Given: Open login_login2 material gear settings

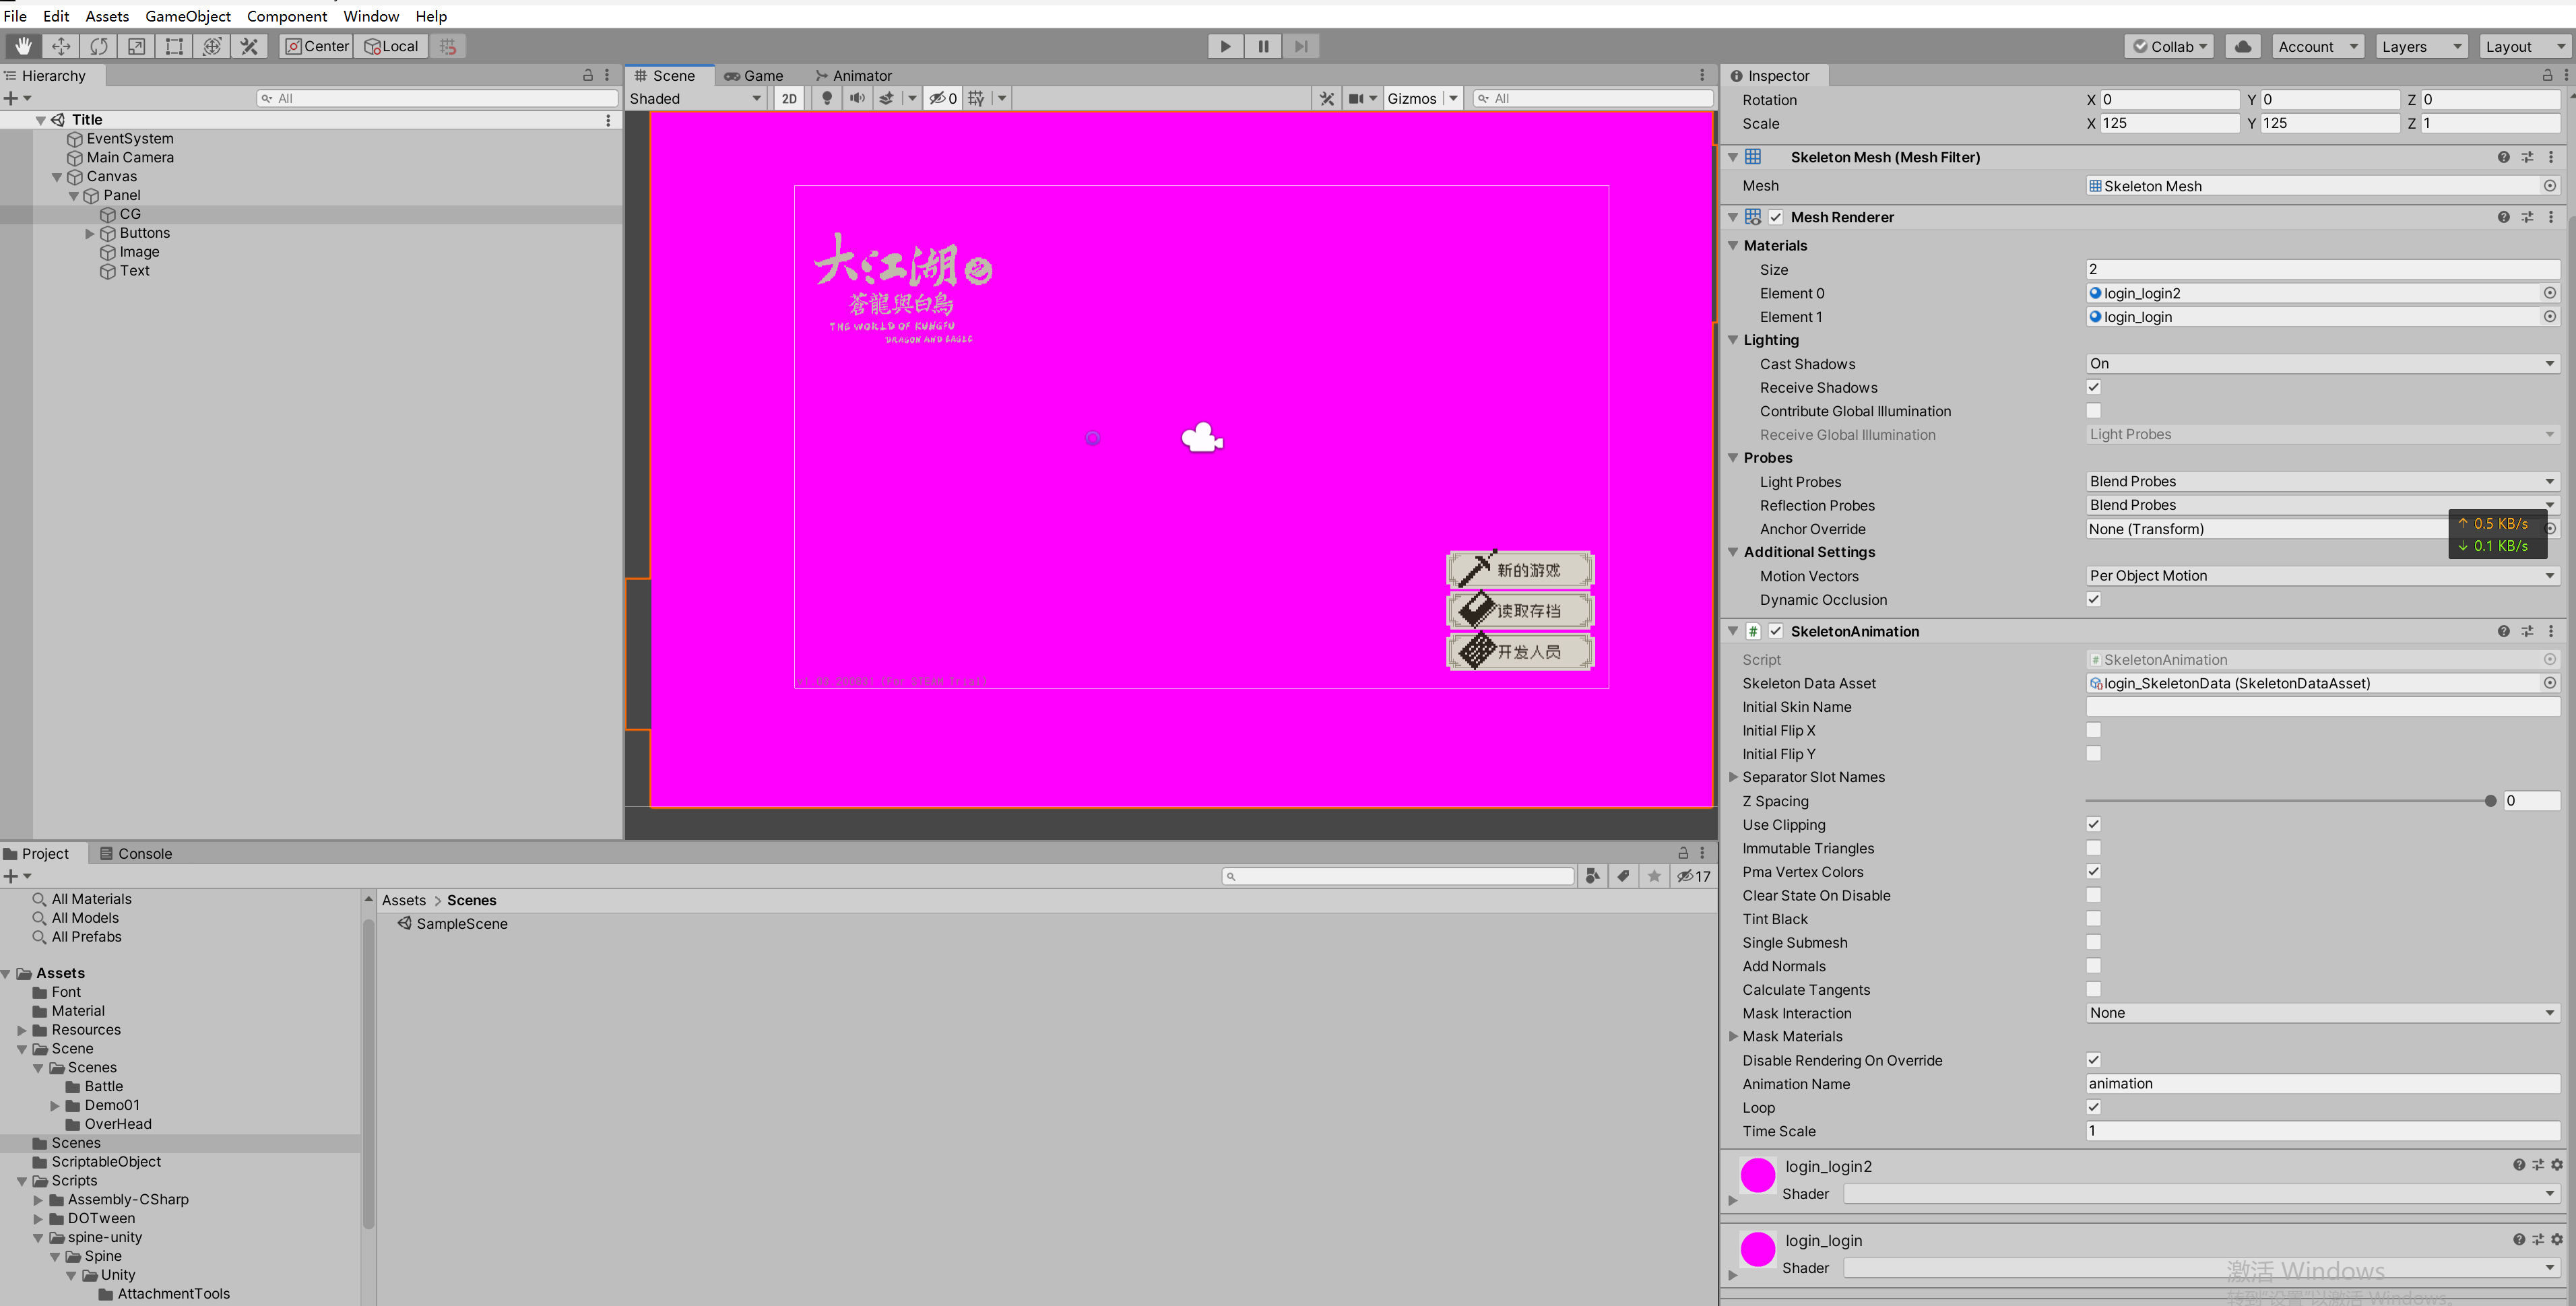Looking at the screenshot, I should pyautogui.click(x=2557, y=1165).
